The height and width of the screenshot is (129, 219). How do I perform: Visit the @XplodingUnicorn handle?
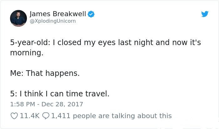coord(53,21)
